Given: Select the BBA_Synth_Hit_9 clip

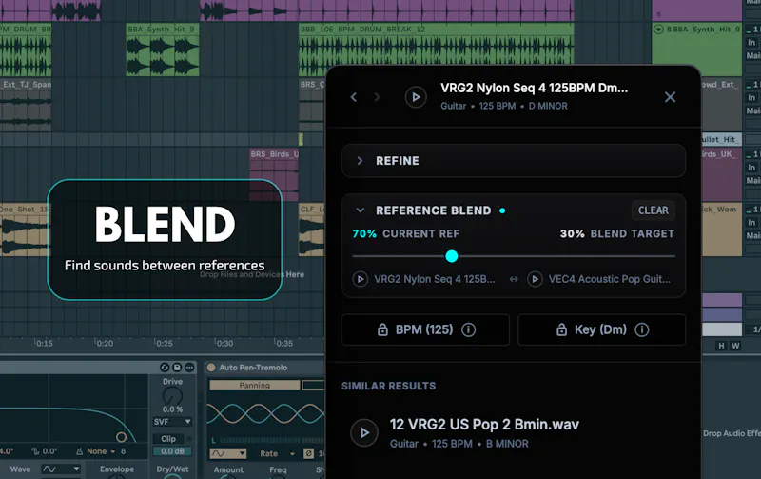Looking at the screenshot, I should coord(163,50).
